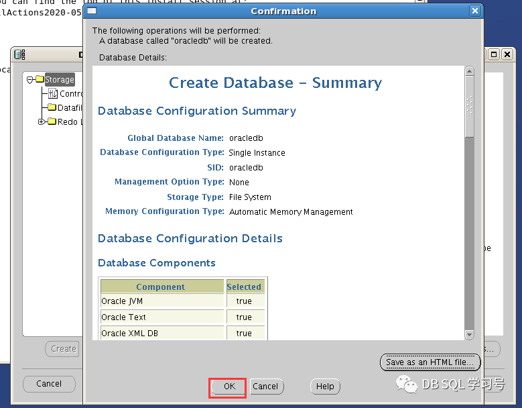Close the Confirmation dialog window
Screen dimensions: 522x408
(475, 11)
